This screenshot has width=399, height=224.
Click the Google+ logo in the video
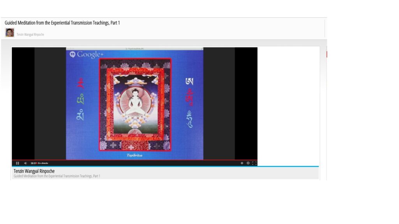[87, 54]
